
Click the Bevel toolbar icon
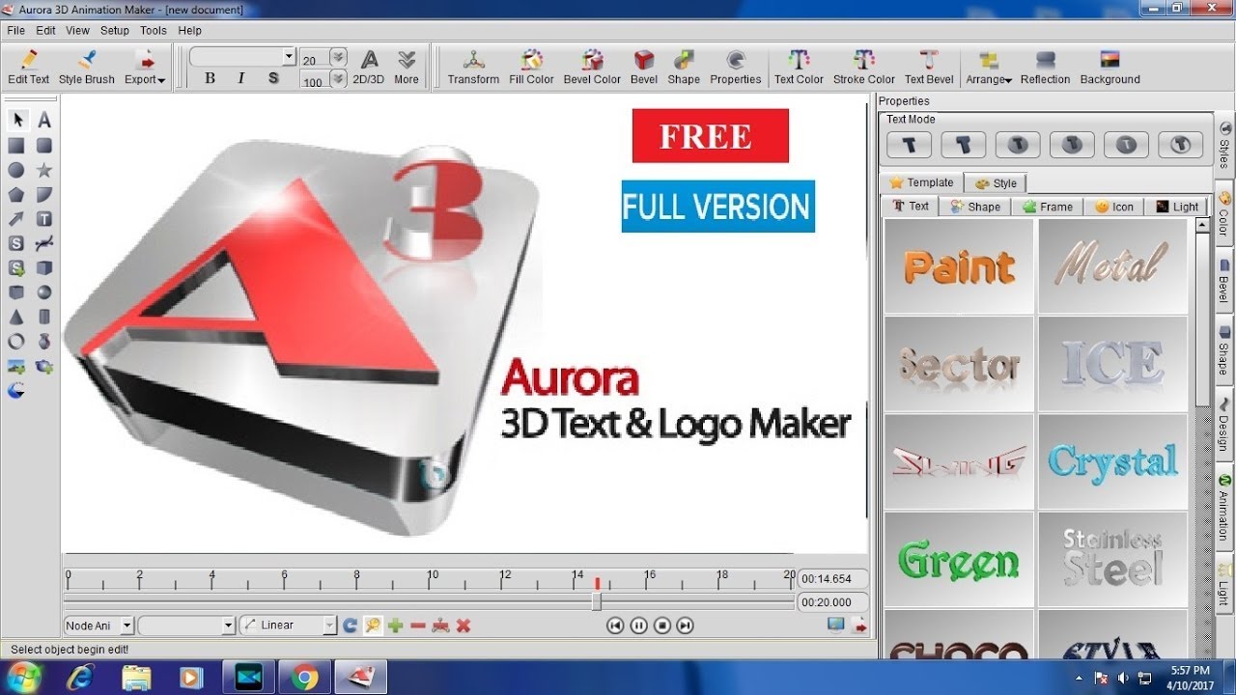click(644, 68)
